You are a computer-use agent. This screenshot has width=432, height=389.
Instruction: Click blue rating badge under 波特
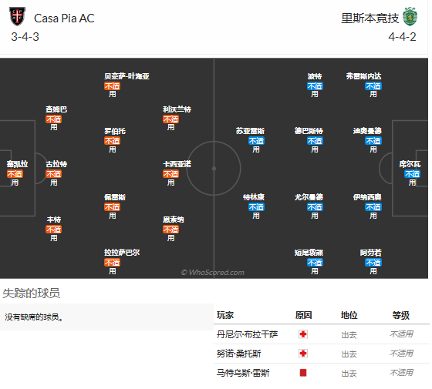click(x=315, y=86)
